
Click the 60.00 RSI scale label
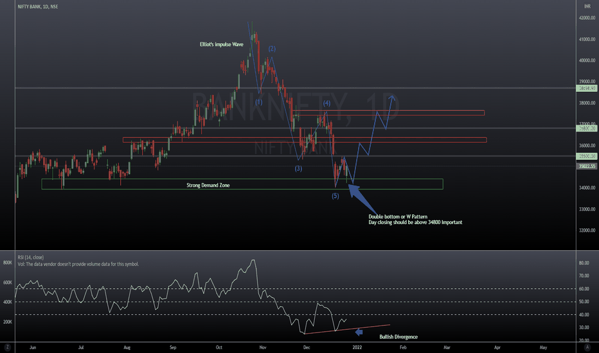(x=584, y=289)
